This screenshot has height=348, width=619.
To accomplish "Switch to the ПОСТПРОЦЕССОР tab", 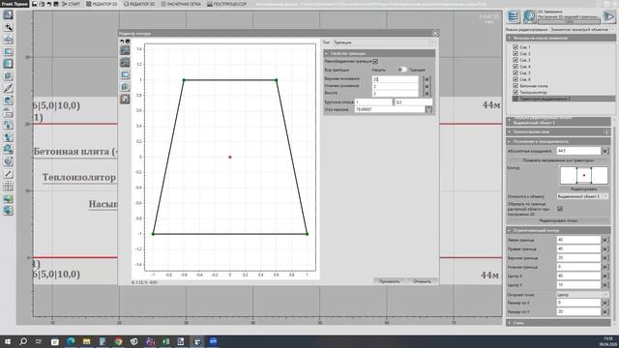I will coord(226,4).
